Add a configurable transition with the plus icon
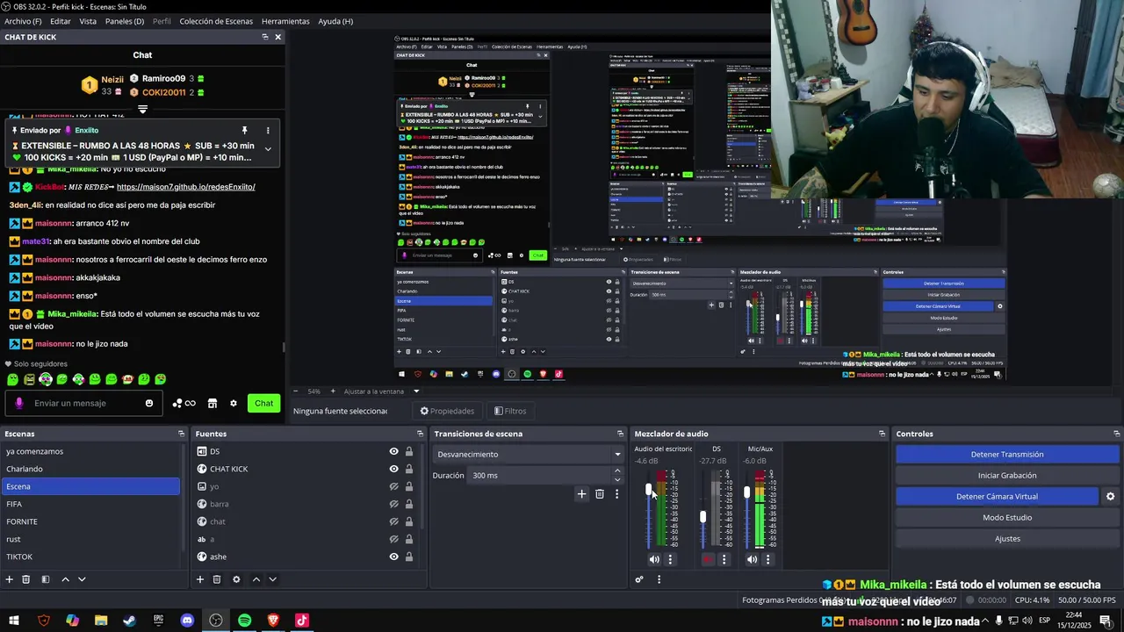 click(581, 494)
